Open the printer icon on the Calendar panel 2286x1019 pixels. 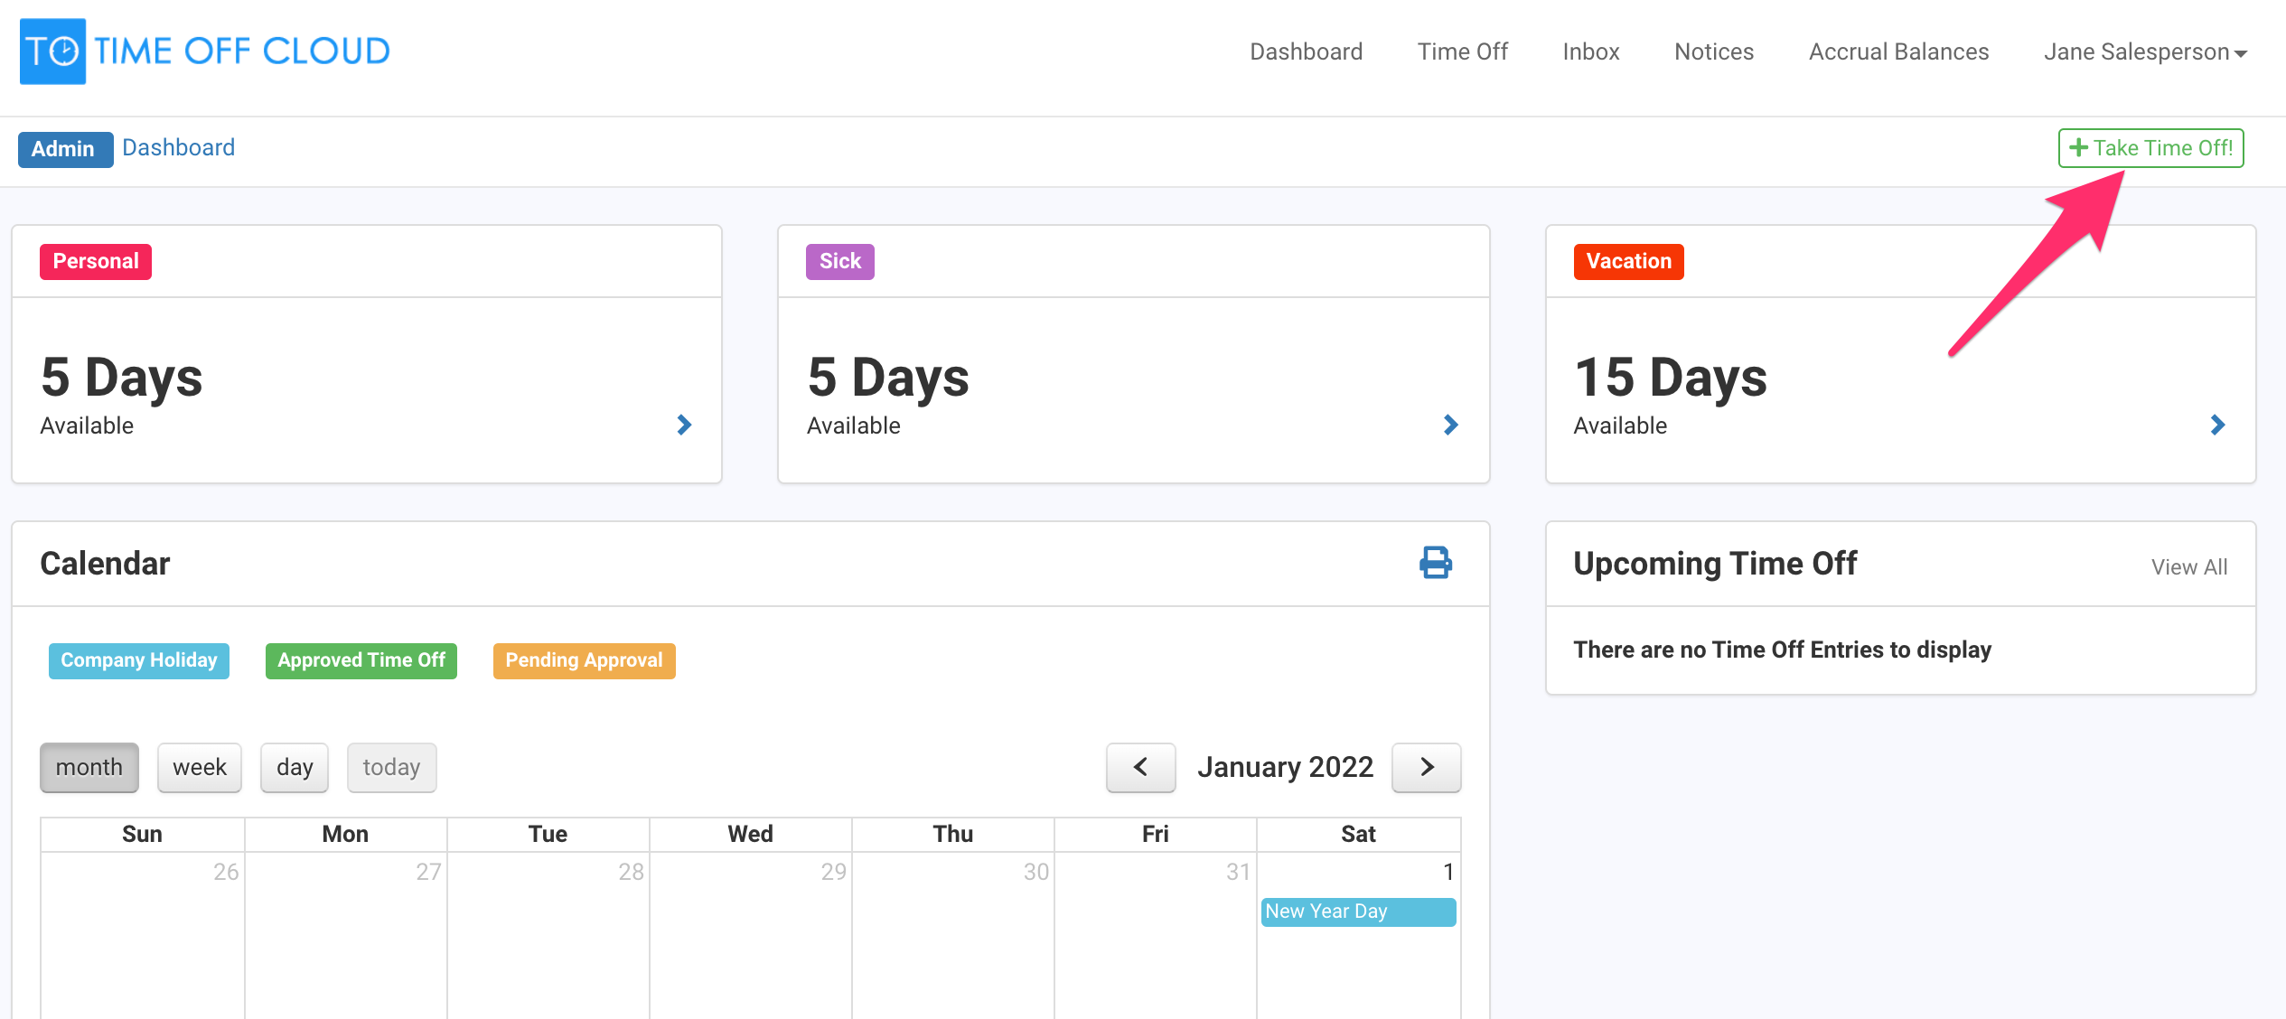point(1437,563)
